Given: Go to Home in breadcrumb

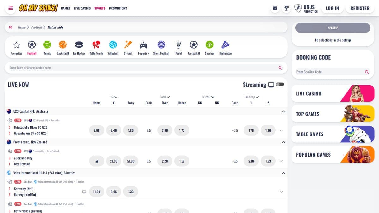Looking at the screenshot, I should [22, 27].
